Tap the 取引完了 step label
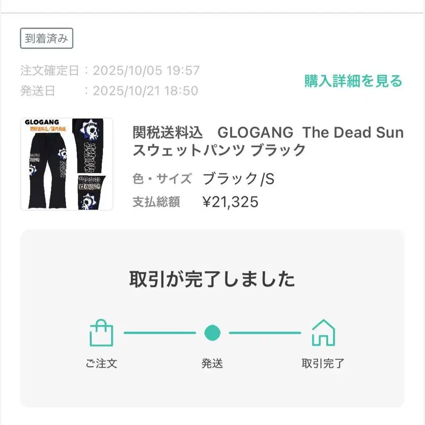This screenshot has height=425, width=425. 323,364
